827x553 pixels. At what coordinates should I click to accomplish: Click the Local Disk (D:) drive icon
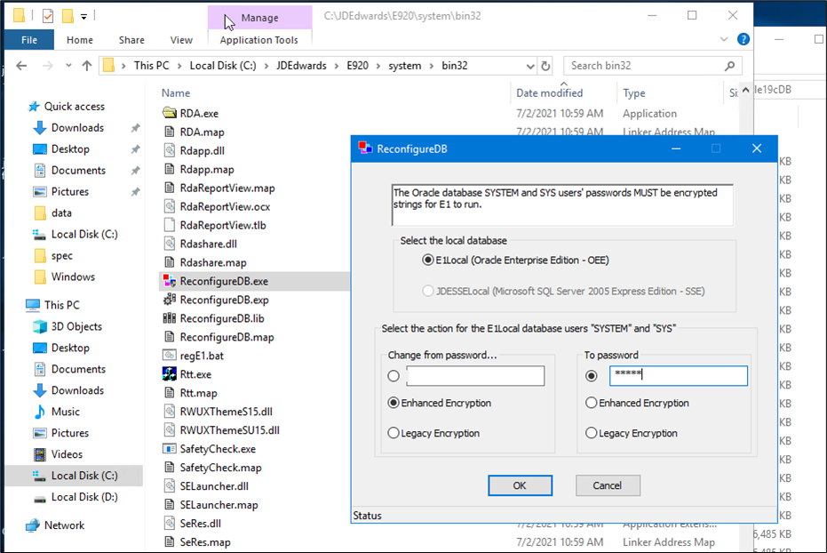40,498
